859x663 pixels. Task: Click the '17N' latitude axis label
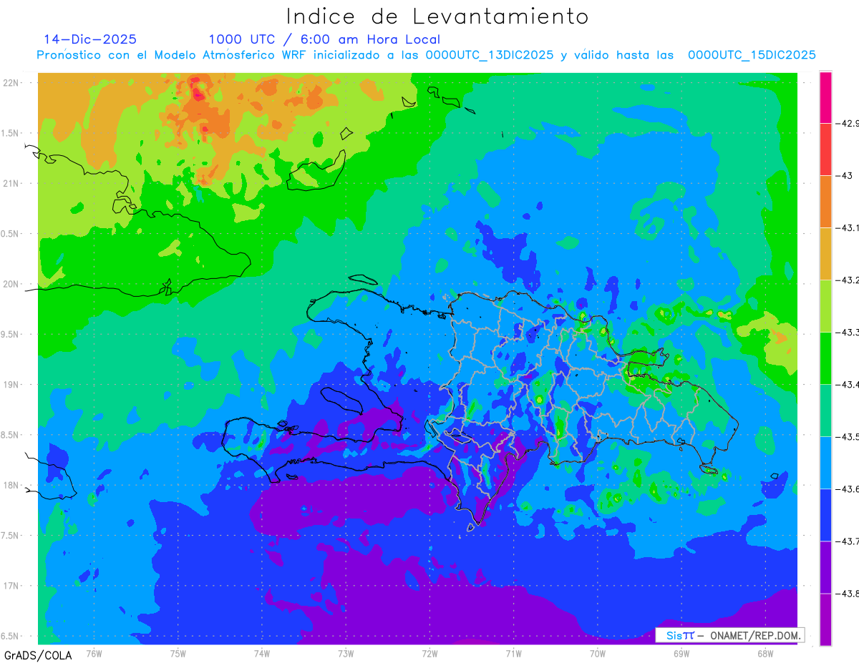[11, 586]
